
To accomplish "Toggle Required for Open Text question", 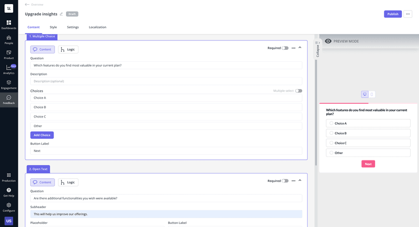I will tap(285, 181).
